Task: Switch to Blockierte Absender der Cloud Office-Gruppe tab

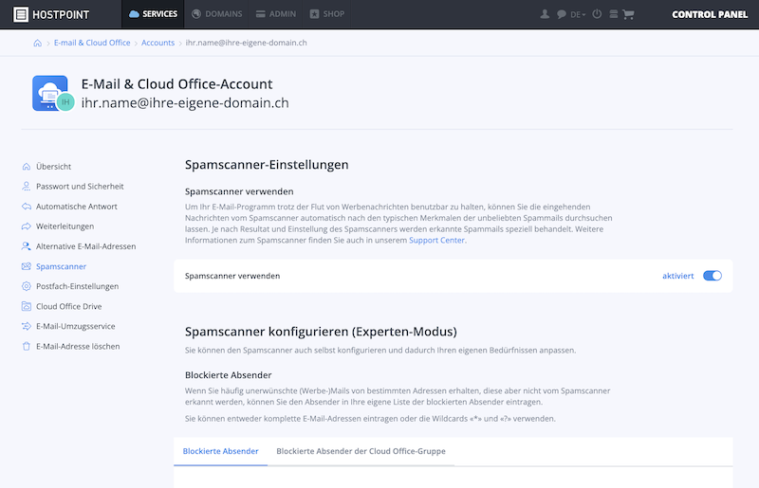Action: pyautogui.click(x=361, y=451)
